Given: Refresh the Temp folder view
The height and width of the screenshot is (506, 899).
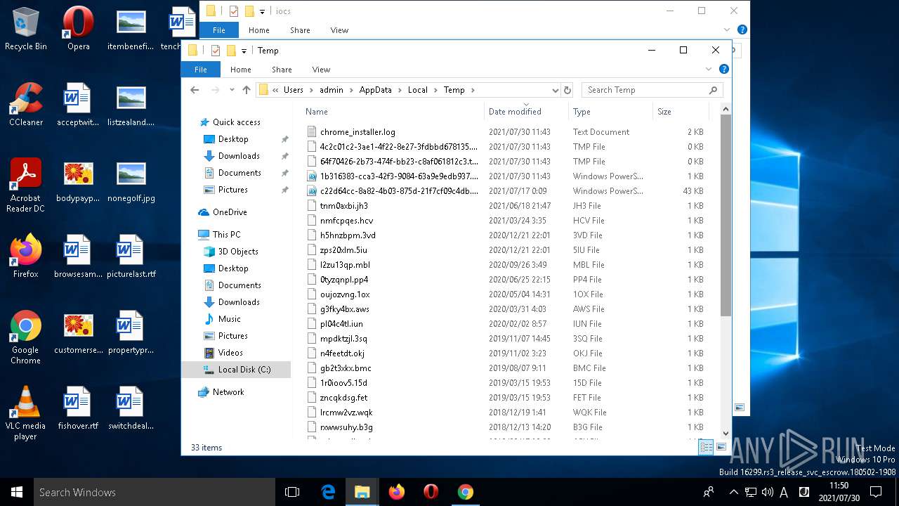Looking at the screenshot, I should [x=567, y=90].
